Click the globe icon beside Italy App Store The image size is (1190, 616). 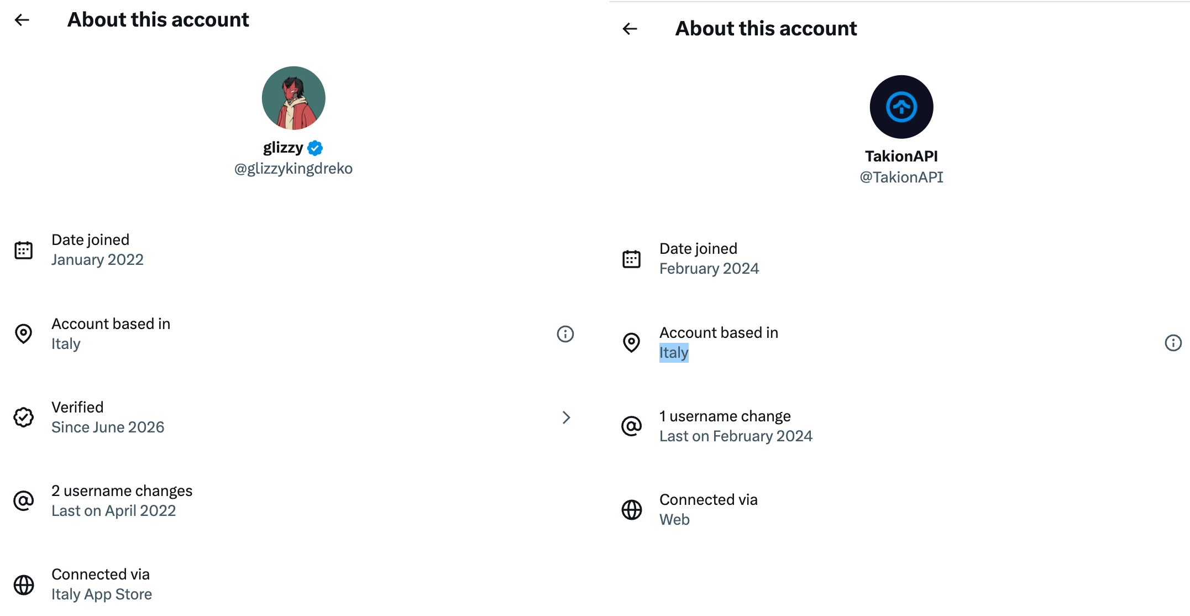coord(23,584)
